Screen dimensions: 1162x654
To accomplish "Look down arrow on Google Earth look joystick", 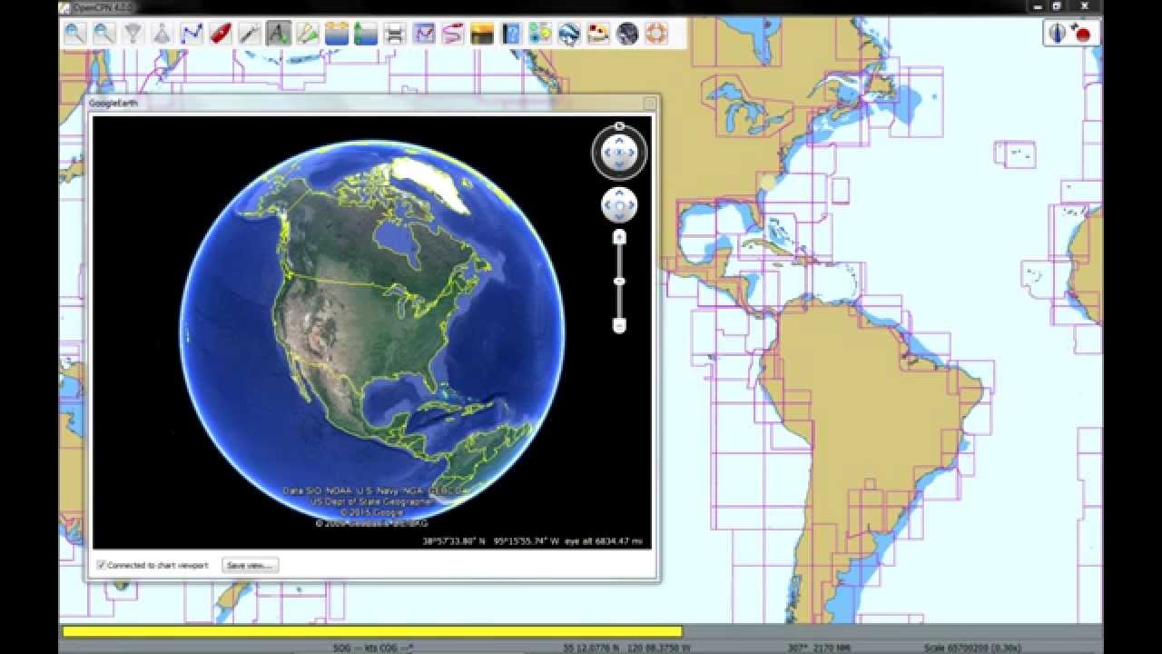I will 619,164.
